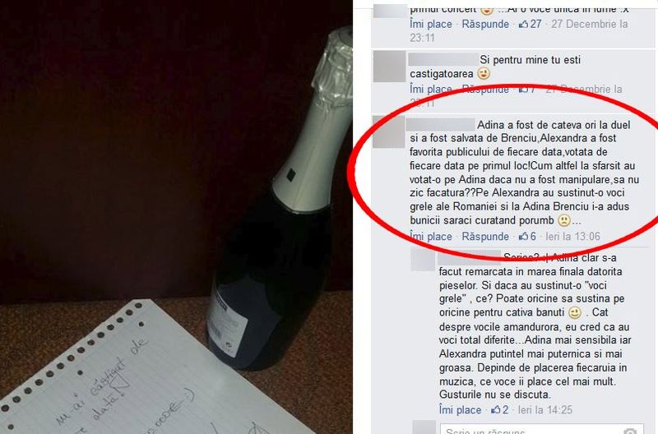Click the champagne bottle photo

click(x=176, y=217)
